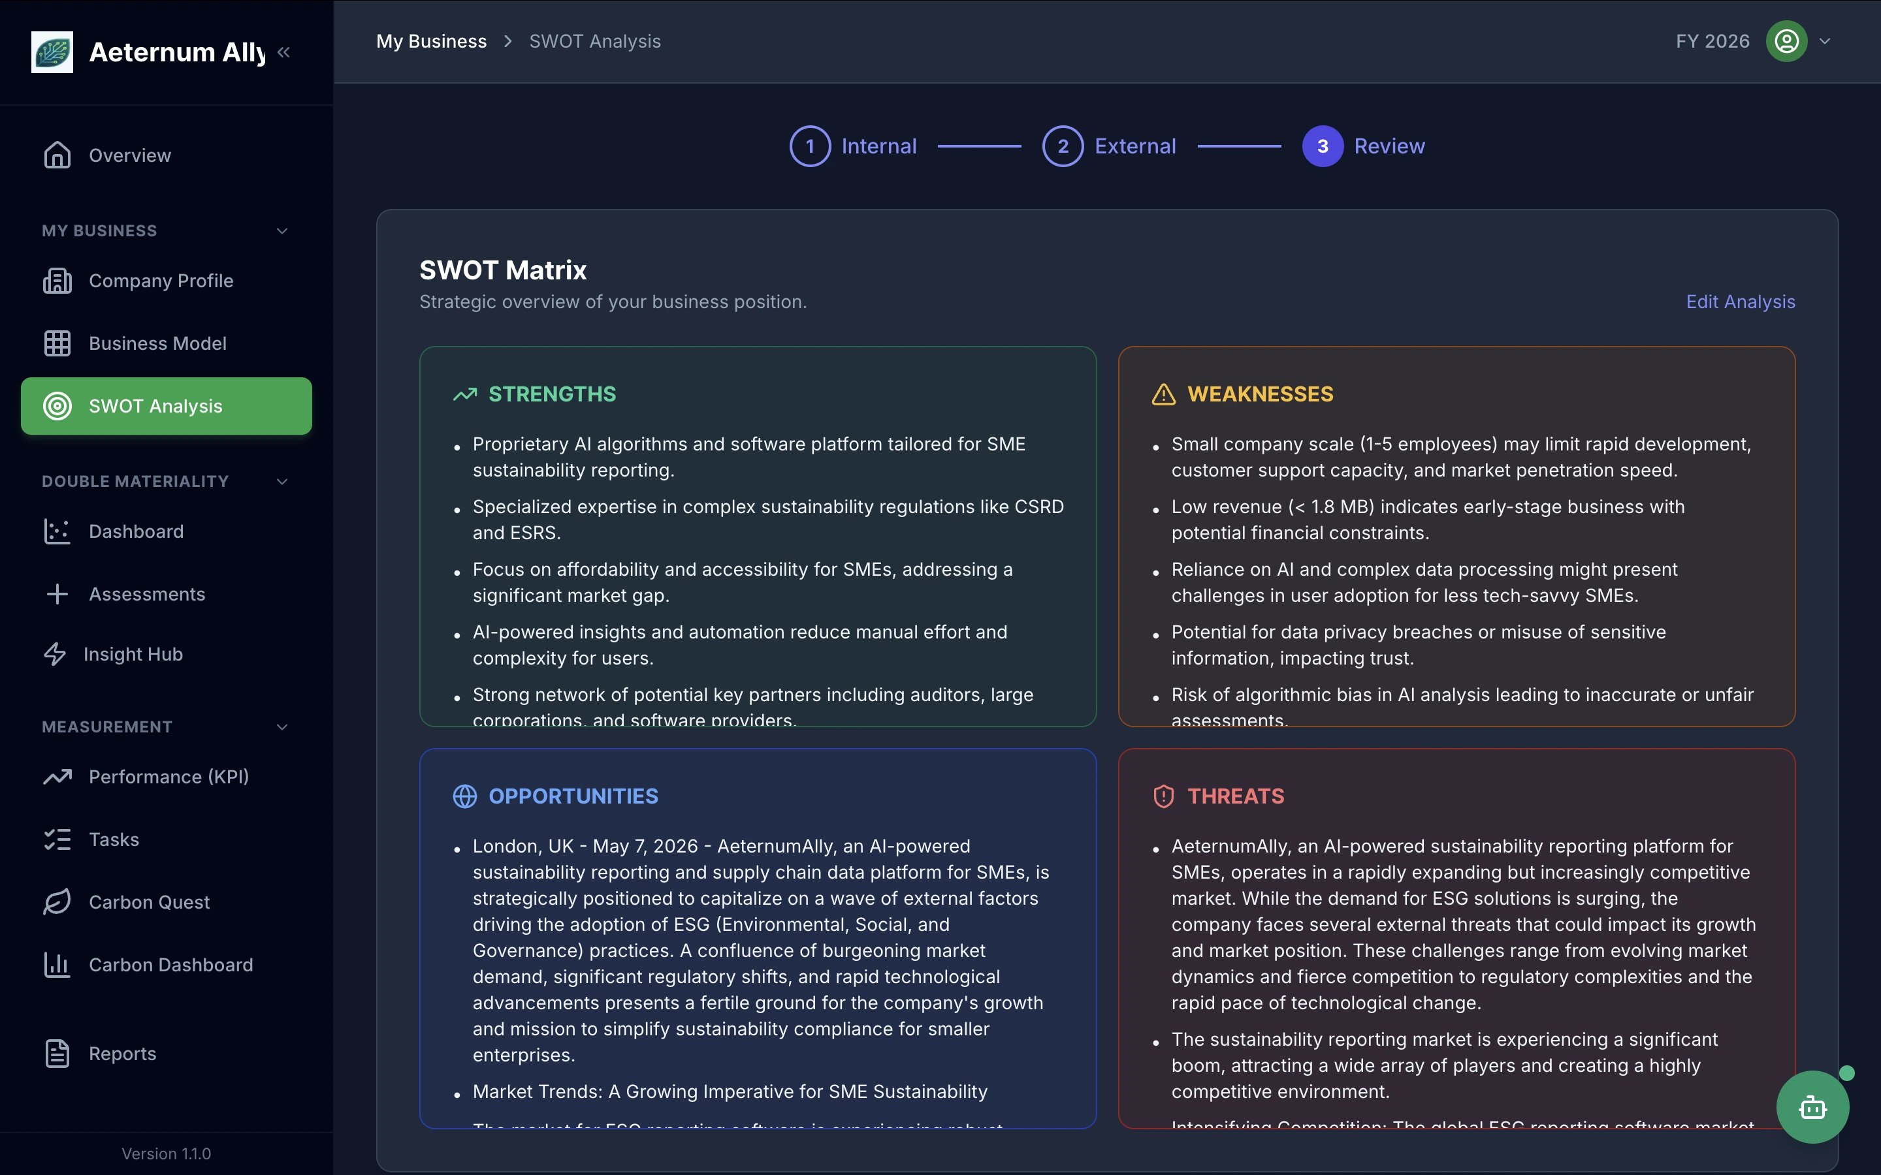Open Insight Hub page
The height and width of the screenshot is (1175, 1881).
point(167,654)
